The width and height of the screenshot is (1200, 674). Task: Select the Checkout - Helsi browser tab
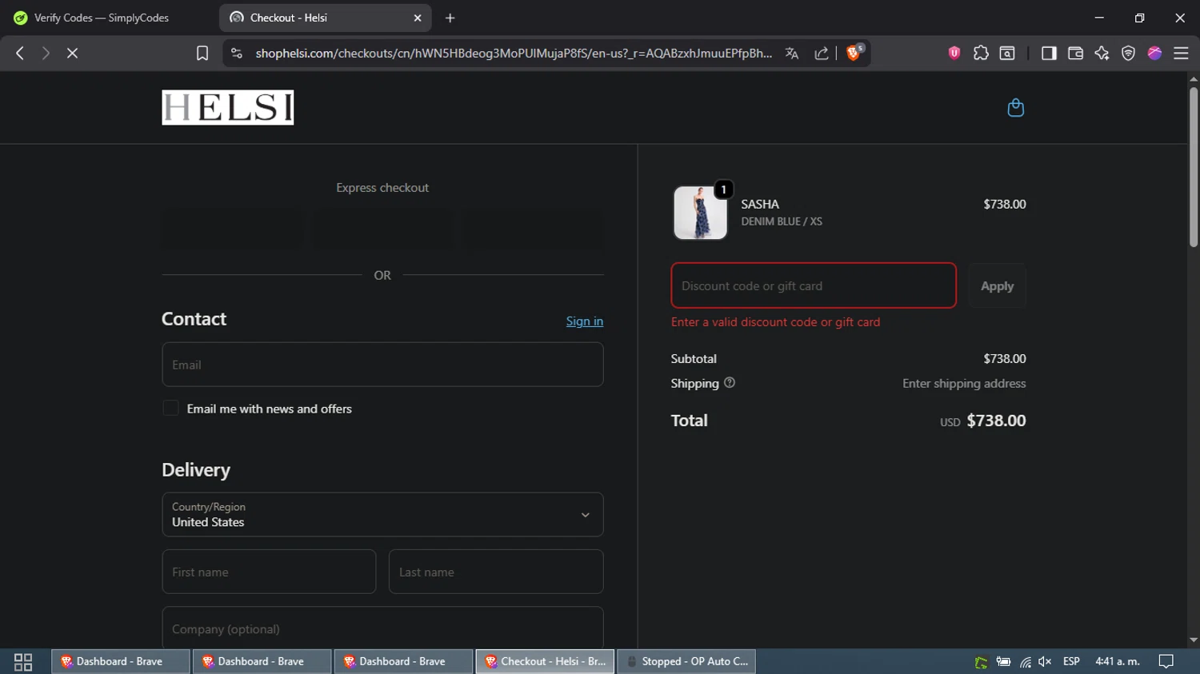pyautogui.click(x=325, y=18)
